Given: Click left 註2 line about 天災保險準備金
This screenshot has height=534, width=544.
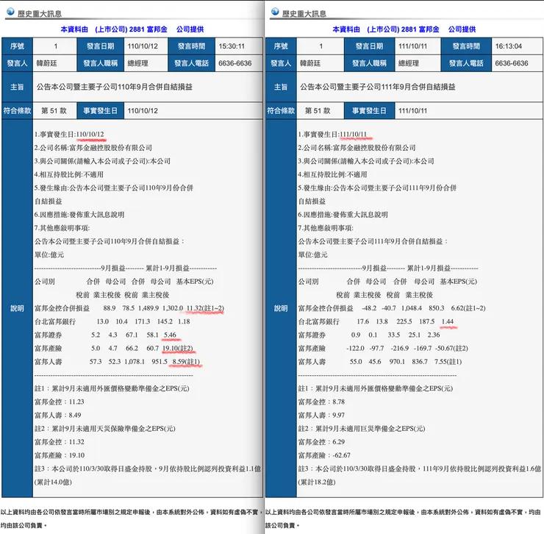Looking at the screenshot, I should point(105,428).
